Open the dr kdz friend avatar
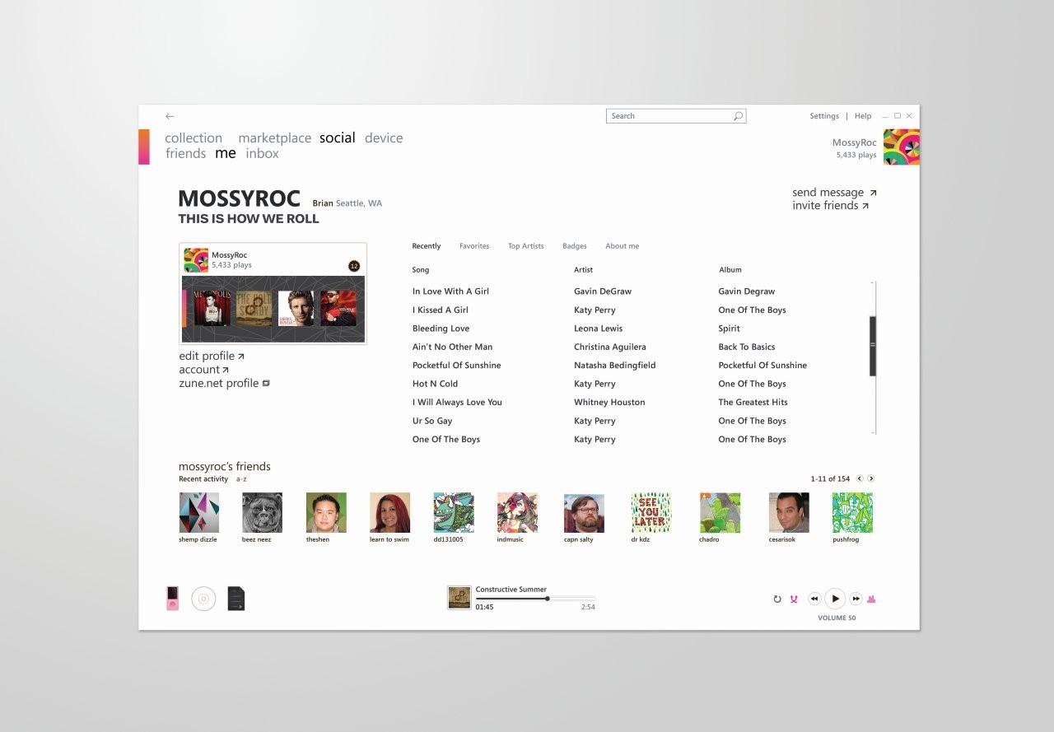The height and width of the screenshot is (732, 1054). click(651, 513)
